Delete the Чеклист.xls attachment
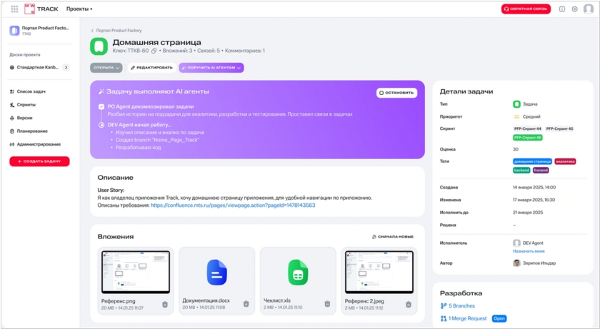600x329 pixels. [327, 304]
